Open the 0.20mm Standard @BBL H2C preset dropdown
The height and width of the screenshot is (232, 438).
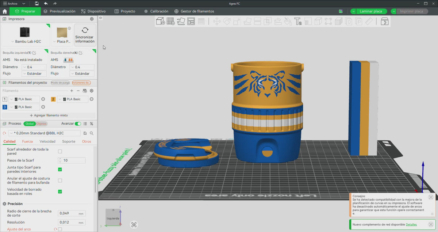[x=44, y=133]
